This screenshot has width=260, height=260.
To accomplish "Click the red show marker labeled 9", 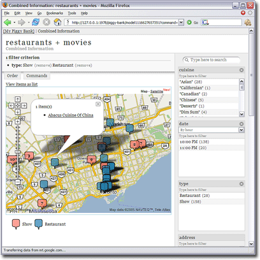I will 91,160.
